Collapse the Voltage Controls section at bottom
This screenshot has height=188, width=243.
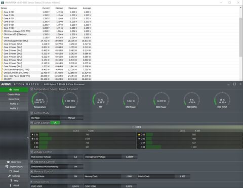point(31,182)
